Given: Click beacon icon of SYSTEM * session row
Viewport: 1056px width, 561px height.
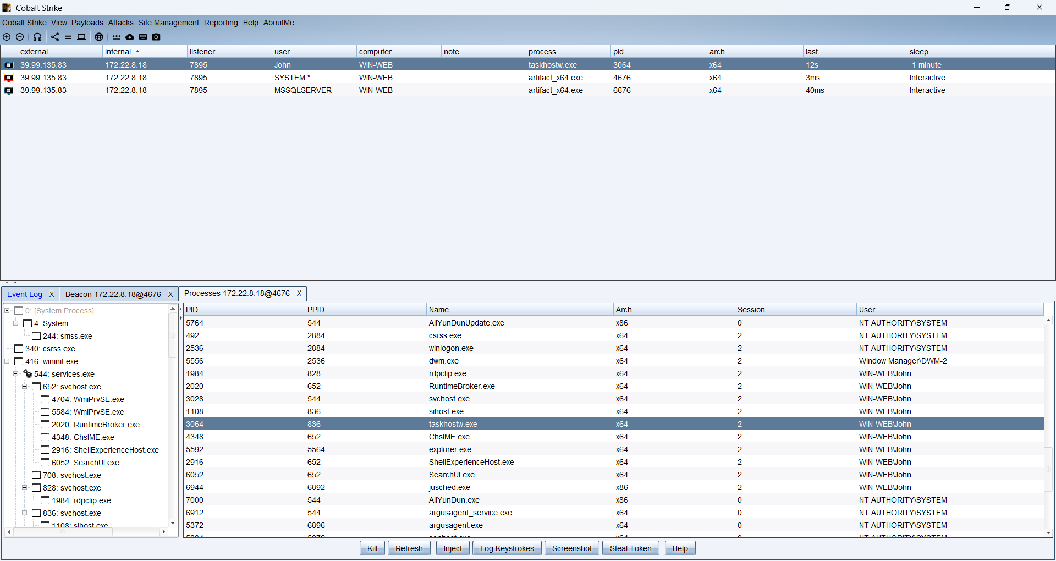Looking at the screenshot, I should 9,78.
